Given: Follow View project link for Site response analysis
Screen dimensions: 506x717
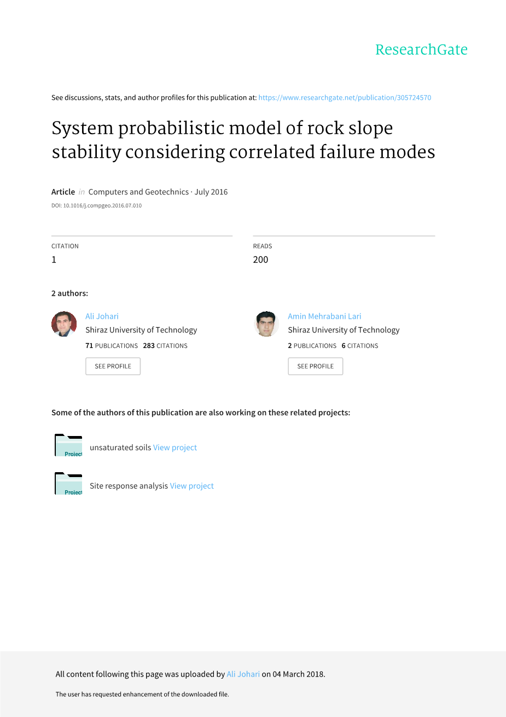Looking at the screenshot, I should pyautogui.click(x=191, y=486).
